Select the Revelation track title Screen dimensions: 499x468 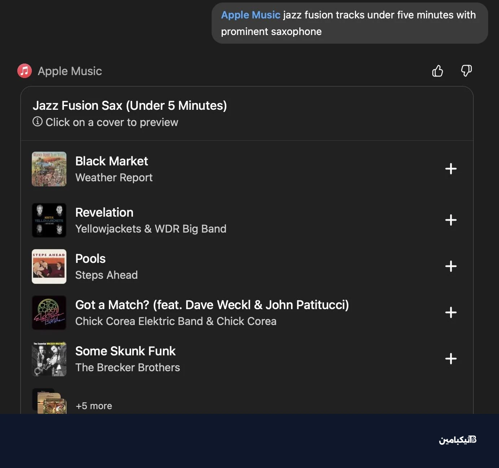click(x=104, y=212)
